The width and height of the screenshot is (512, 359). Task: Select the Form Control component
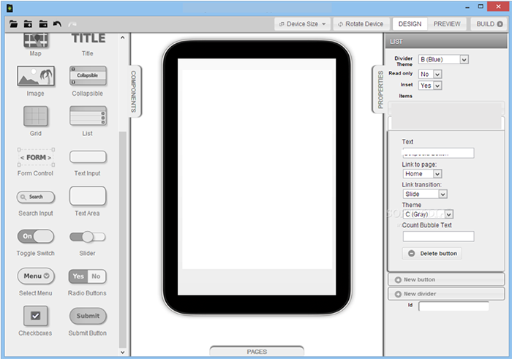click(35, 157)
